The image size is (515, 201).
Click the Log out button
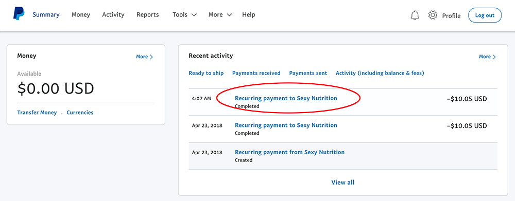pos(485,15)
